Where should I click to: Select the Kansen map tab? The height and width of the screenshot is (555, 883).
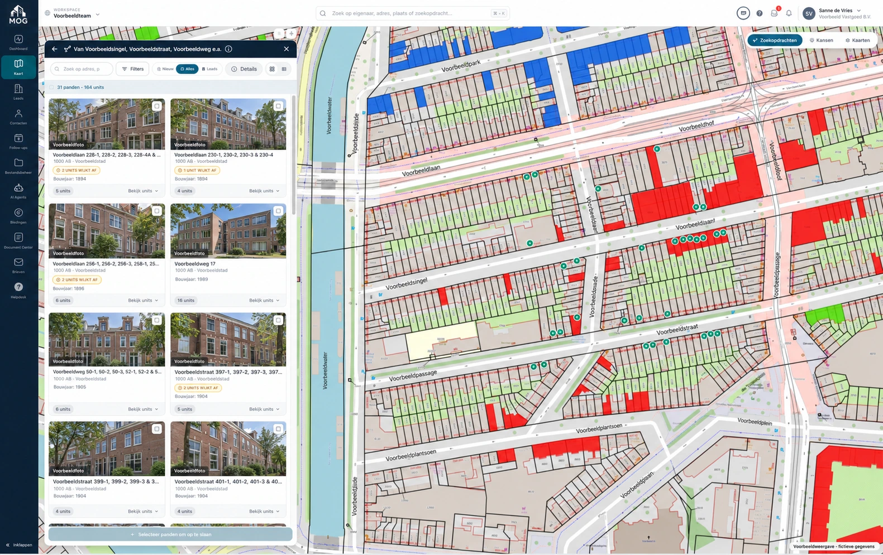[821, 40]
